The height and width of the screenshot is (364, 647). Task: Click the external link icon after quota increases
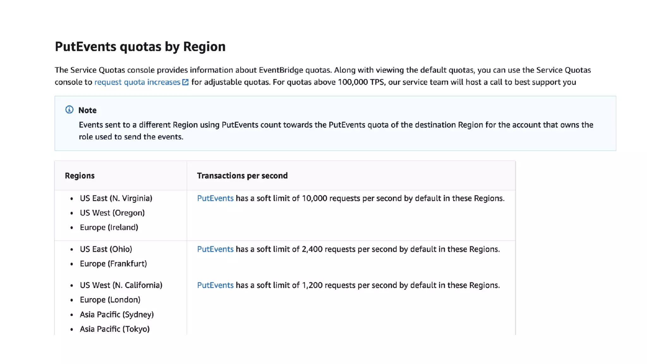(x=185, y=82)
